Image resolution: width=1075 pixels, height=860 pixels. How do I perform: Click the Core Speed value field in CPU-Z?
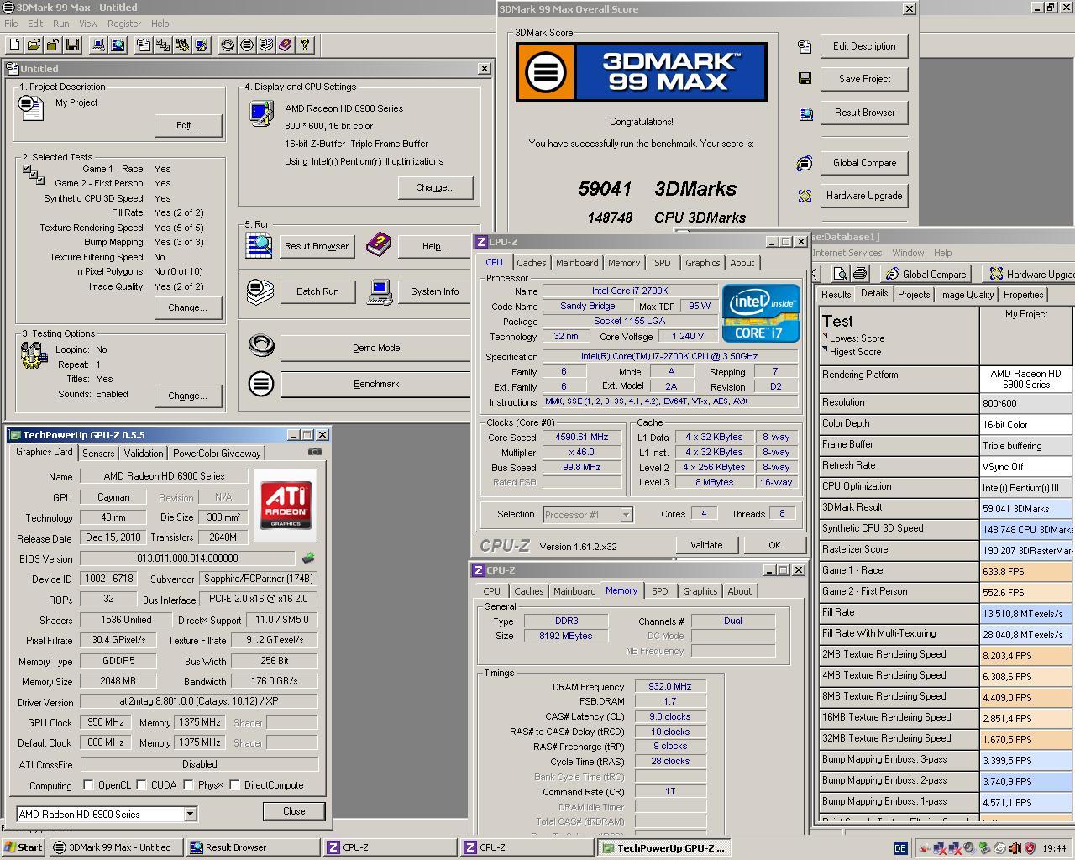pyautogui.click(x=581, y=438)
